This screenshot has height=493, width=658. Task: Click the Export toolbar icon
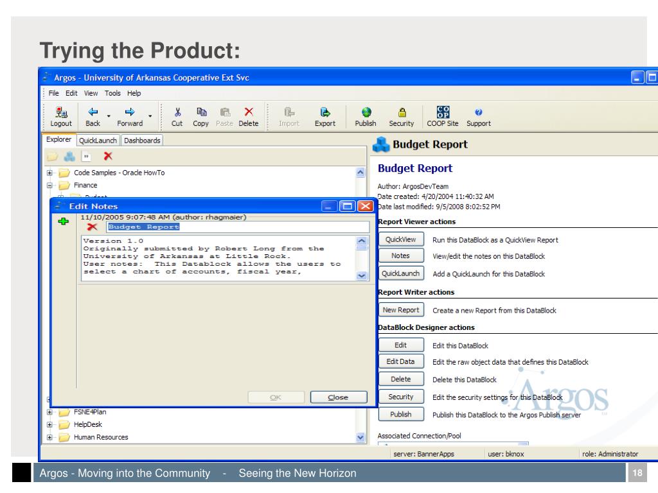[x=325, y=112]
